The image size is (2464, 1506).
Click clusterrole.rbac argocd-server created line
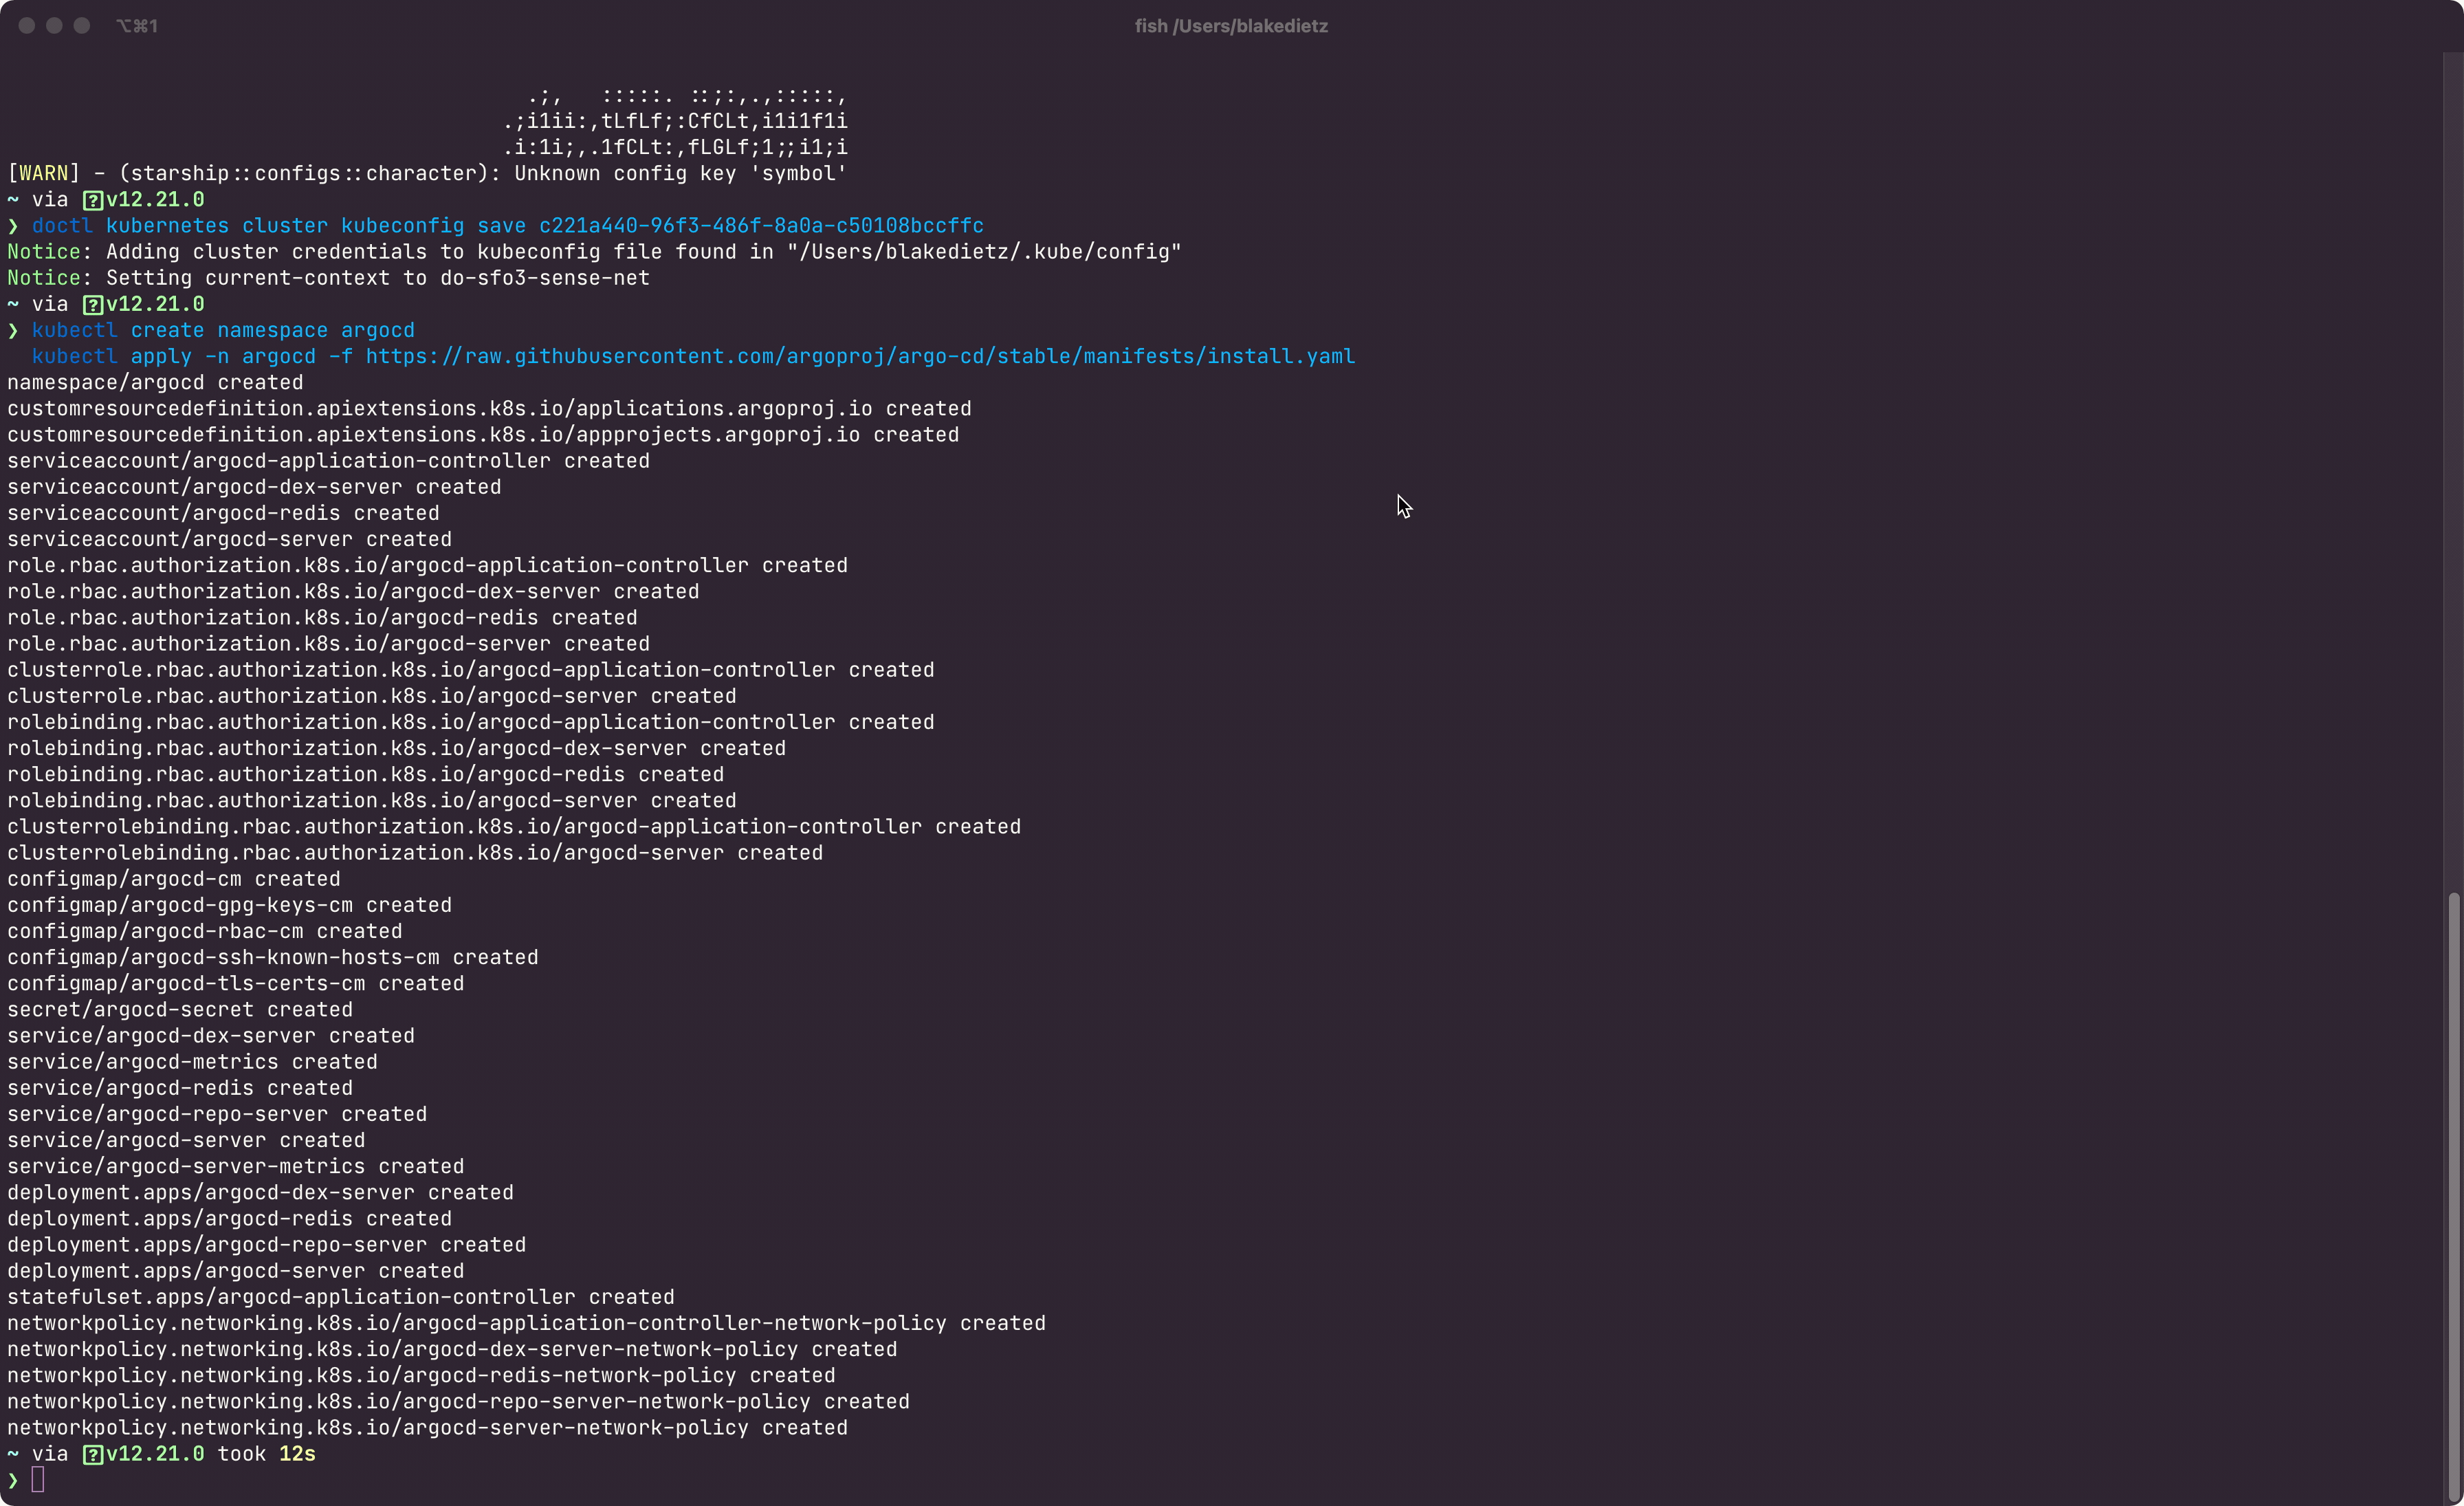pos(372,696)
